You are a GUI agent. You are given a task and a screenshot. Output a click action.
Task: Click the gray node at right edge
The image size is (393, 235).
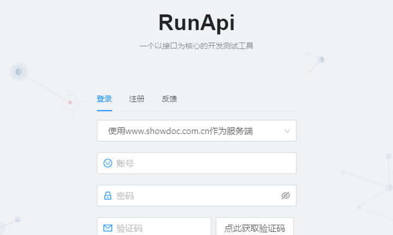pos(388,187)
